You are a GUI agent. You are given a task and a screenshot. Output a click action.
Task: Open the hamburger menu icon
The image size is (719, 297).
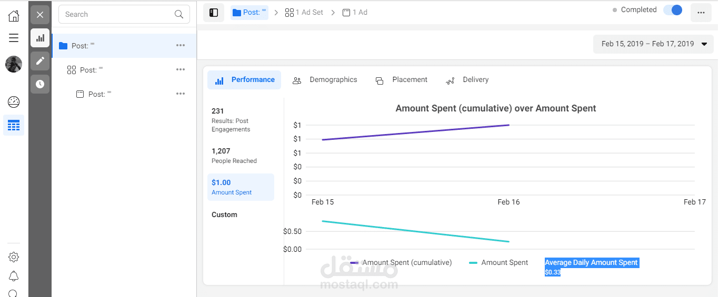click(x=14, y=38)
